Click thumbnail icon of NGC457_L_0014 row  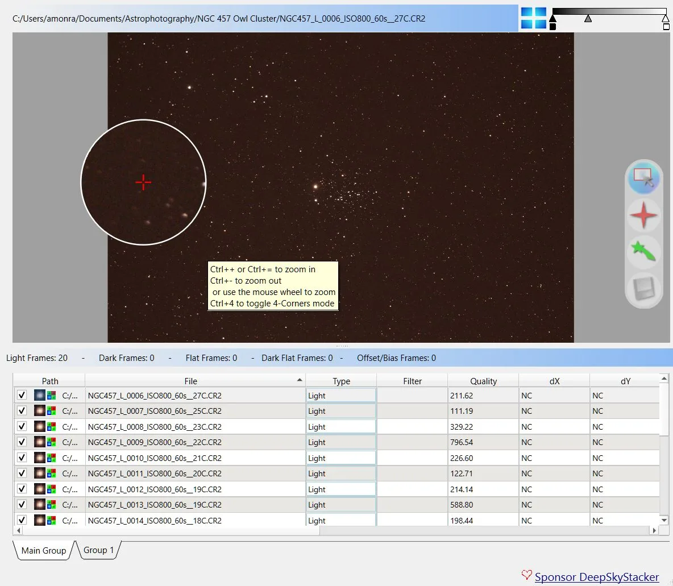[x=39, y=520]
